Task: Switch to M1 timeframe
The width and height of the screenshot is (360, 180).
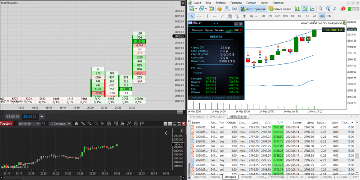Action: click(263, 16)
